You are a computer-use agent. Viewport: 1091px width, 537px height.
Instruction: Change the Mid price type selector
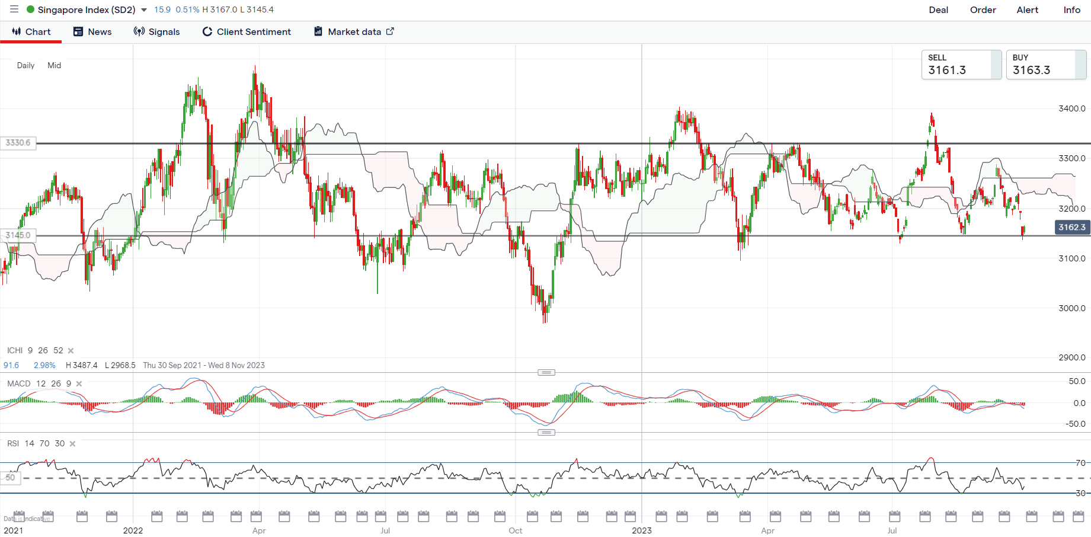pyautogui.click(x=55, y=65)
